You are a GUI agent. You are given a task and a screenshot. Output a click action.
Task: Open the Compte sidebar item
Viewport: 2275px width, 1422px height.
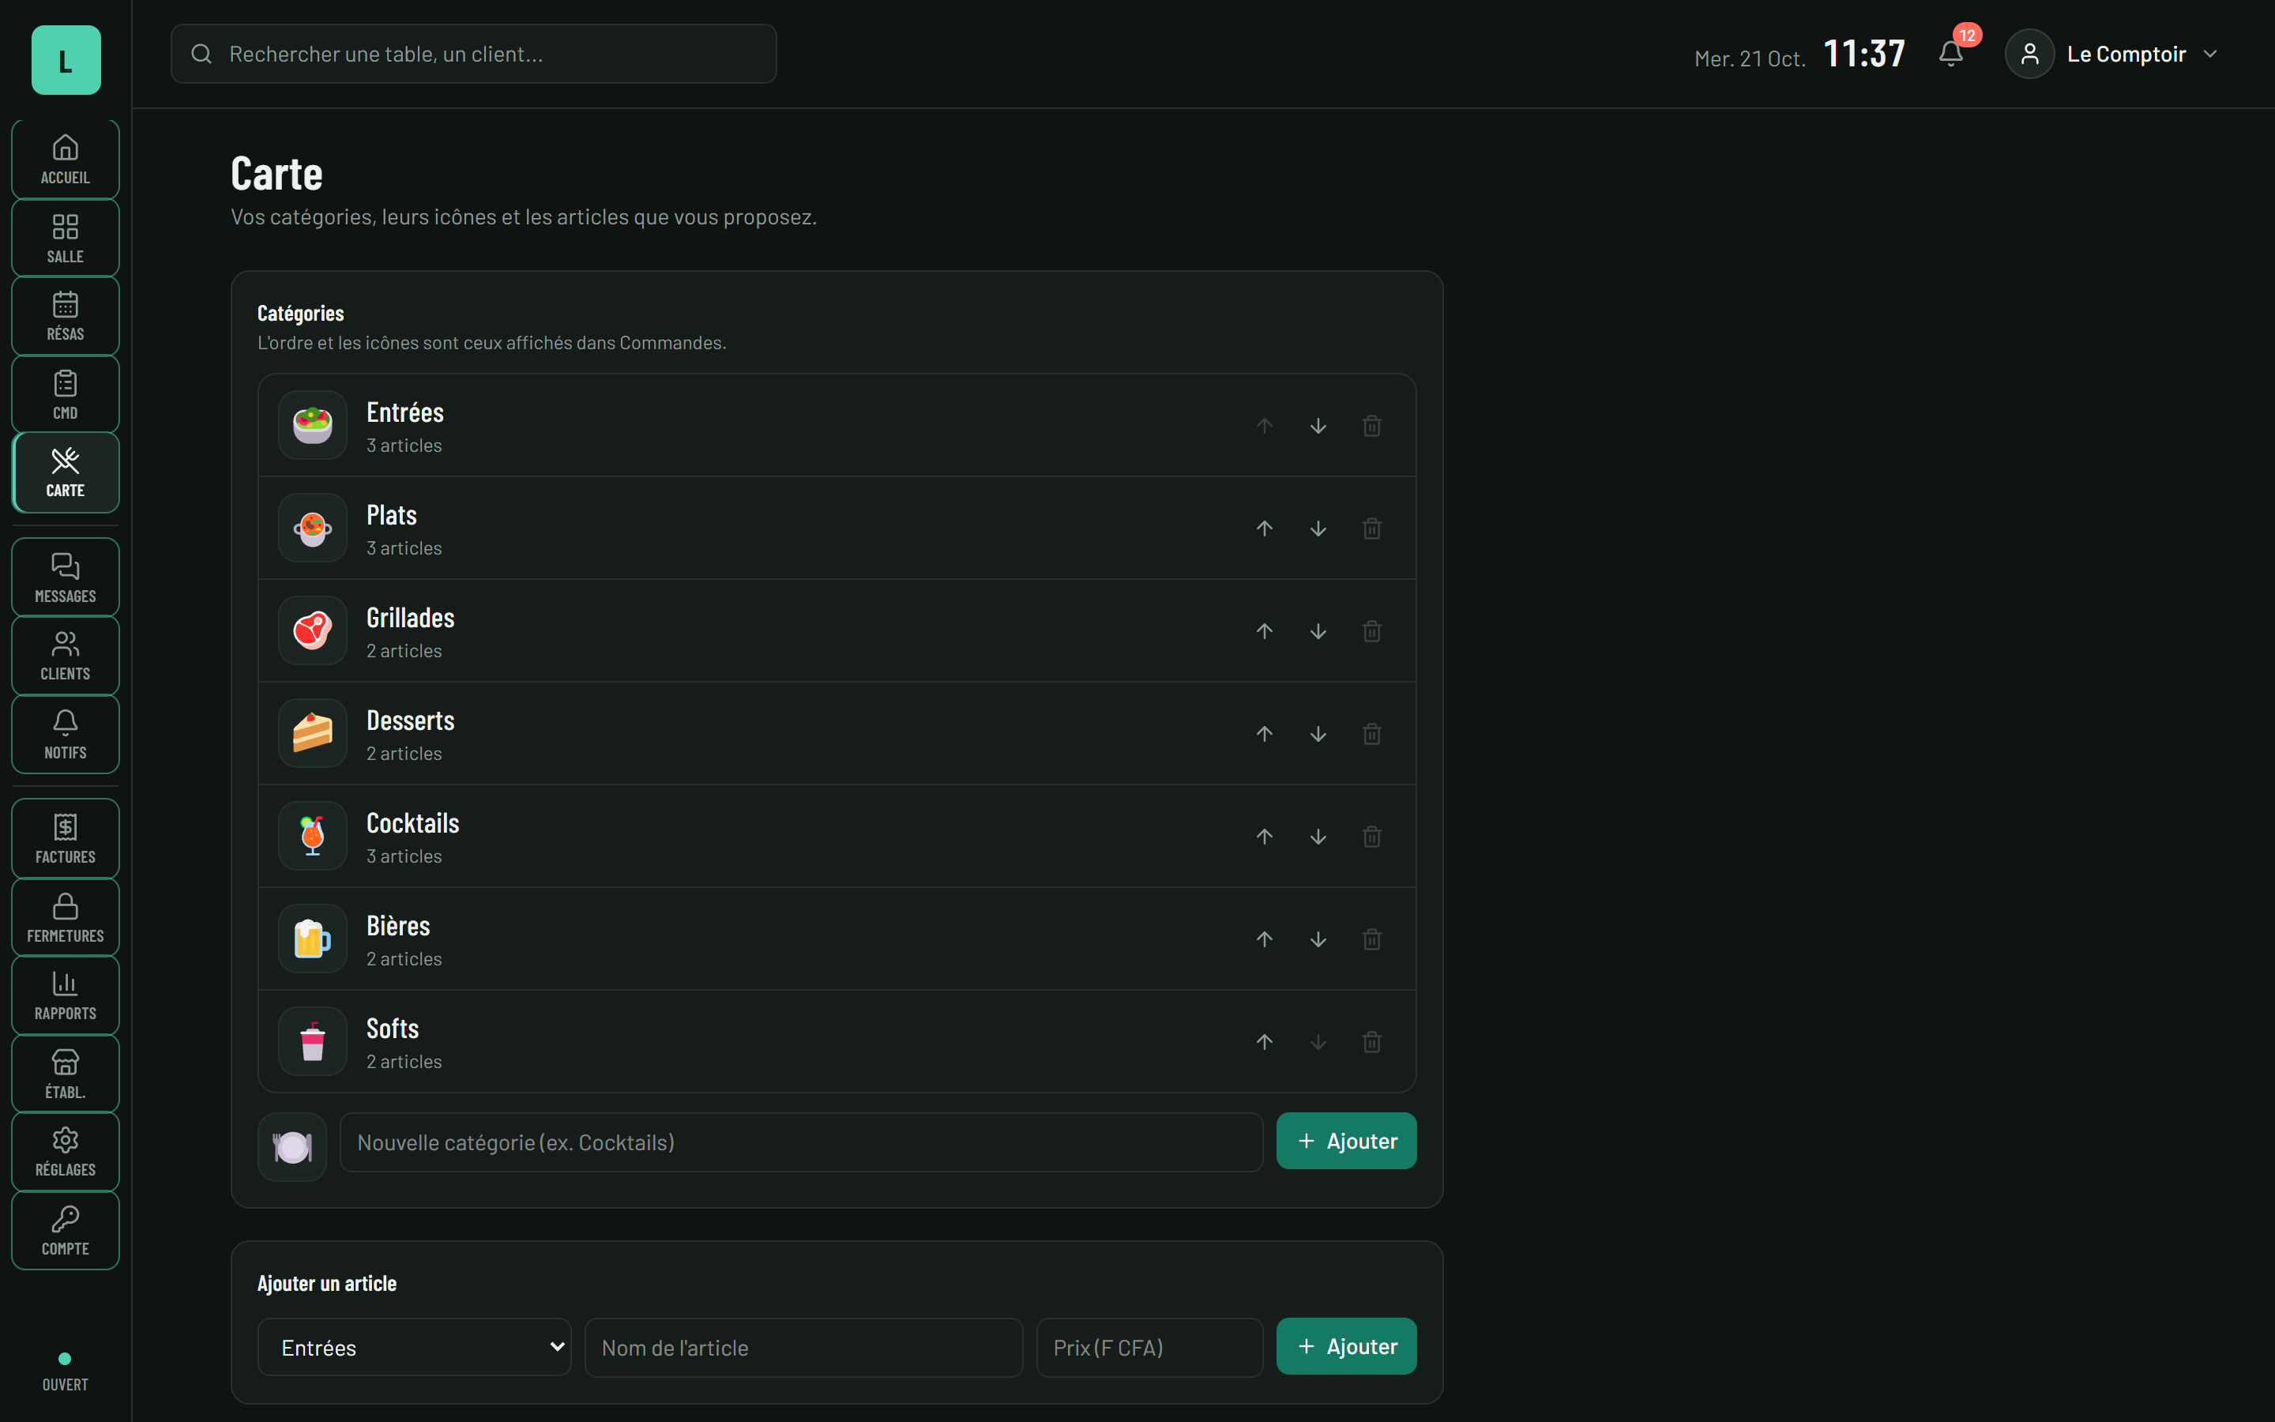coord(66,1231)
